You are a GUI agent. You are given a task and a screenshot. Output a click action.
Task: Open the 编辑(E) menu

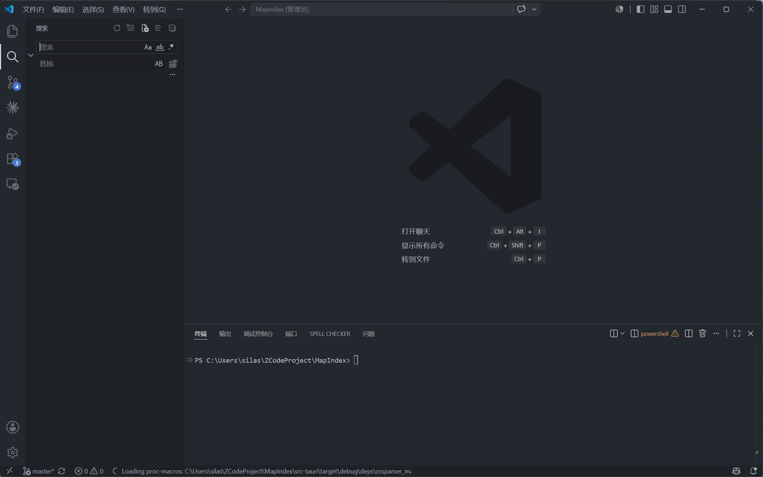tap(63, 10)
